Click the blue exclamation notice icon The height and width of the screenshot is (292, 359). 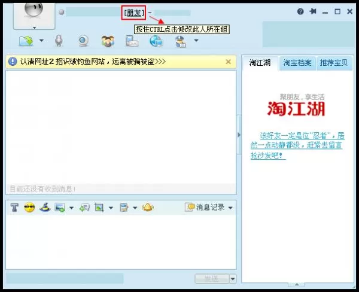pyautogui.click(x=13, y=62)
